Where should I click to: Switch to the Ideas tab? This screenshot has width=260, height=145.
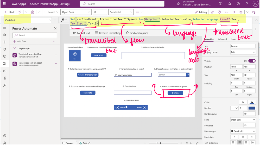pos(234,39)
